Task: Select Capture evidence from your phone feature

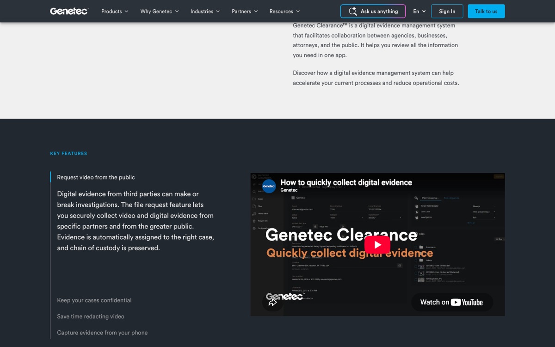Action: point(102,333)
